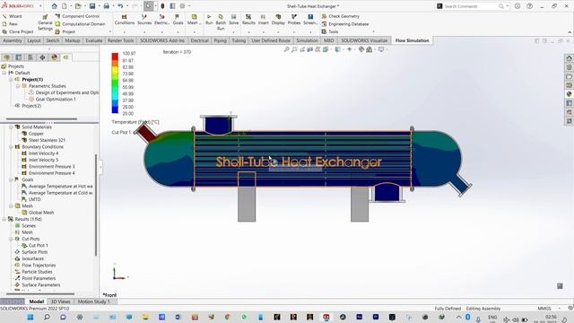Open the Goals ribbon tool

click(178, 20)
